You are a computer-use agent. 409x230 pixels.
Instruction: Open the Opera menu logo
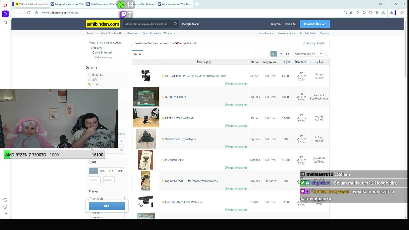click(5, 5)
